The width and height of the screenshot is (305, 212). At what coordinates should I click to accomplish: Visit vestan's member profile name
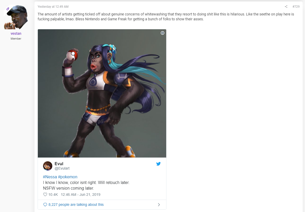click(16, 33)
